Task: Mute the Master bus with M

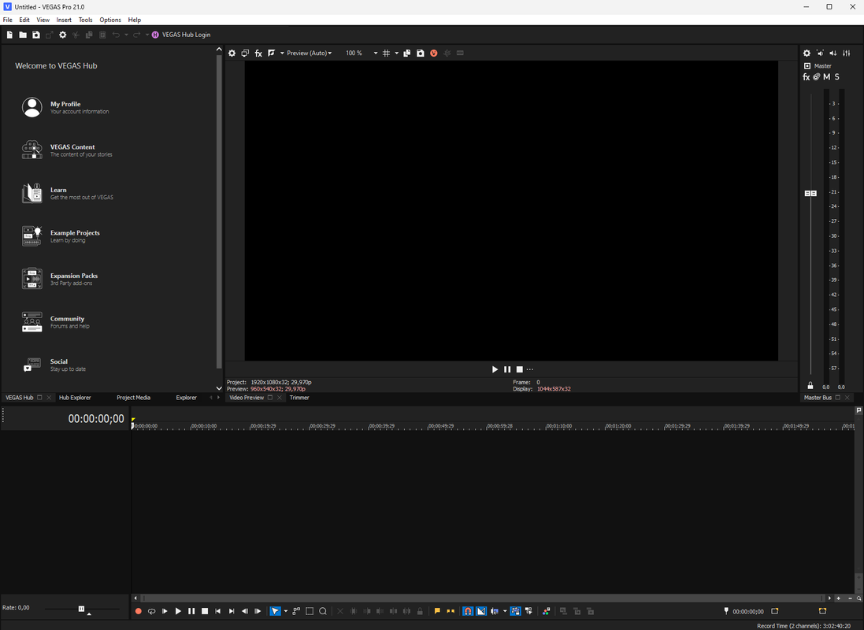Action: tap(826, 77)
